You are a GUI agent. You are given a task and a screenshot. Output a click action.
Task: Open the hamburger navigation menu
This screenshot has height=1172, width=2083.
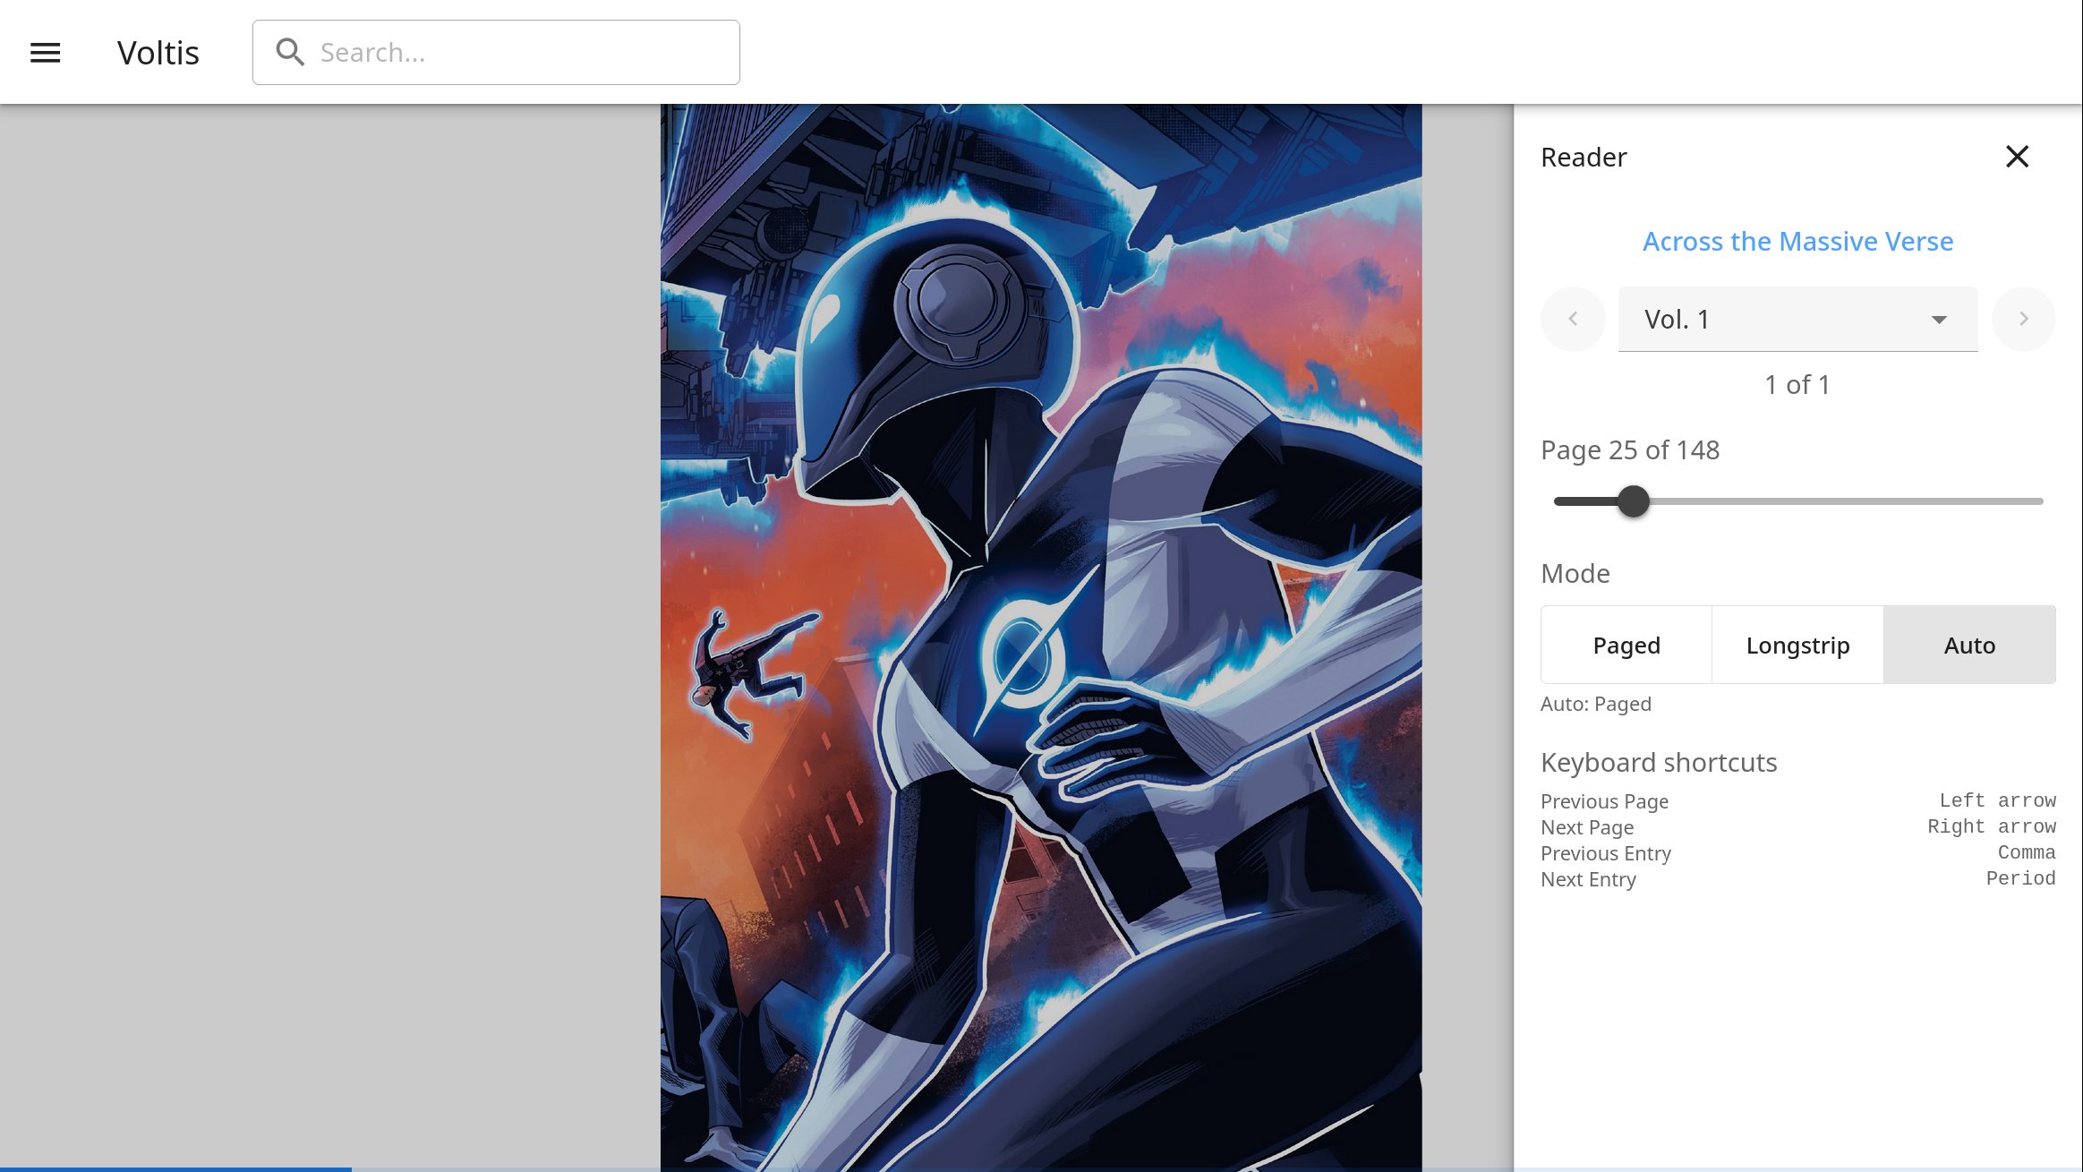[46, 53]
